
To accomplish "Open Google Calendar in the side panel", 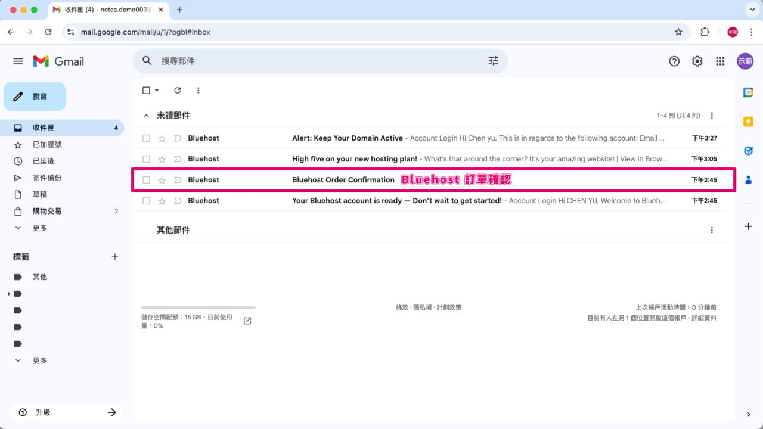I will [748, 92].
